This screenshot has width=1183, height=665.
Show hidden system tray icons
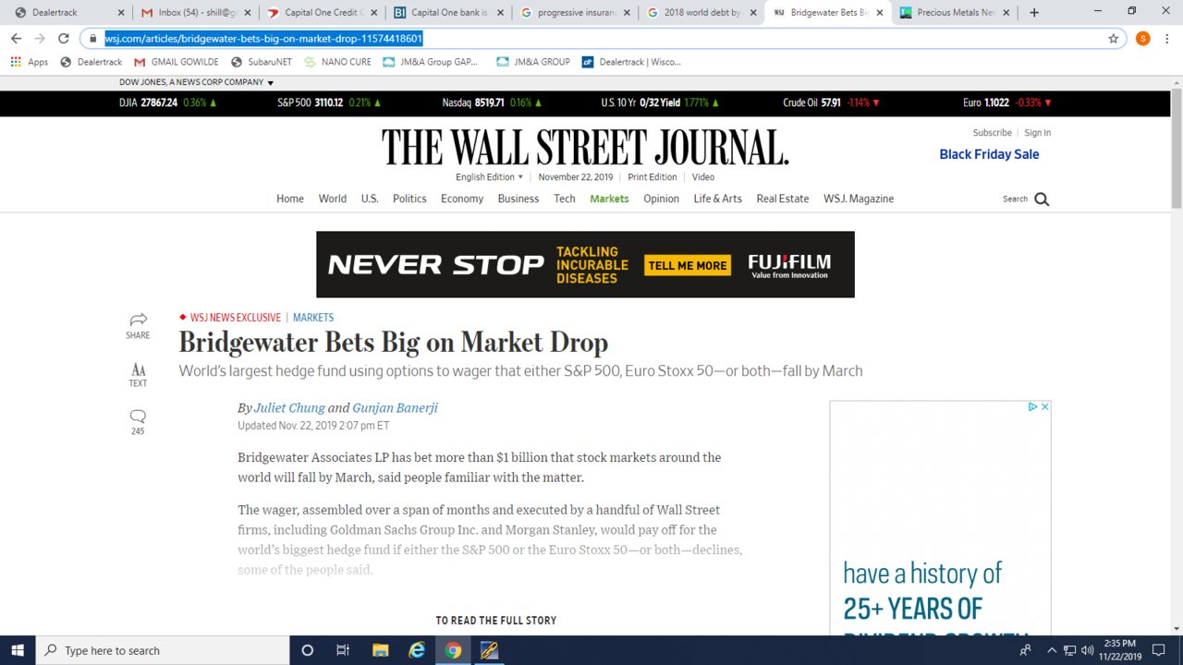click(x=1051, y=650)
